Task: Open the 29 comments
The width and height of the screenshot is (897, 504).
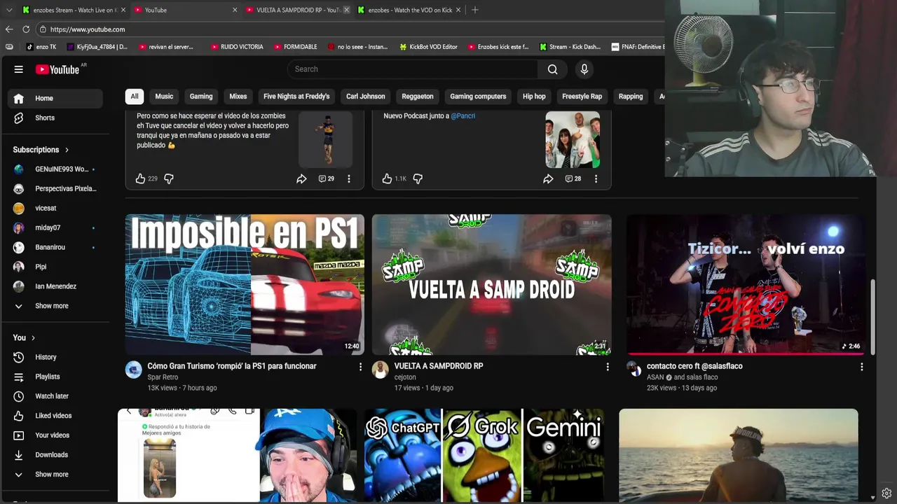Action: (327, 178)
